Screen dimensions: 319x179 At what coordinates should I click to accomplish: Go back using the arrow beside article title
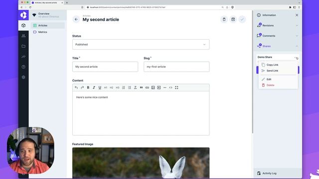coord(76,19)
